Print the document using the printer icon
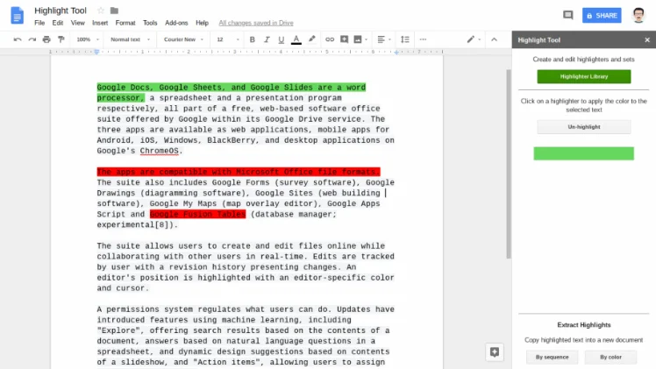 [46, 39]
